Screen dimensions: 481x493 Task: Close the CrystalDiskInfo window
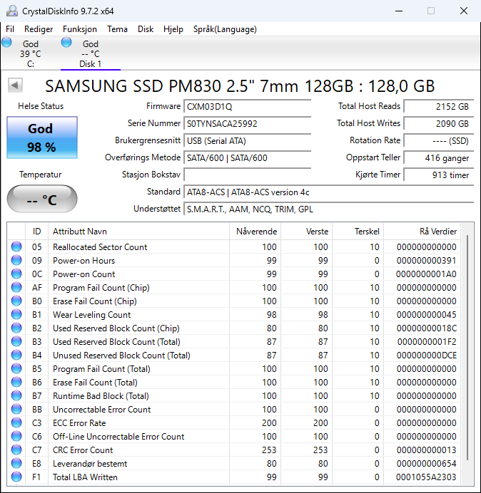tap(464, 11)
